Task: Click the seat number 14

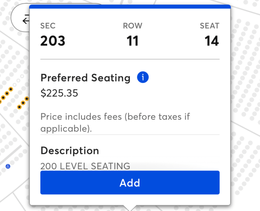Action: [212, 41]
